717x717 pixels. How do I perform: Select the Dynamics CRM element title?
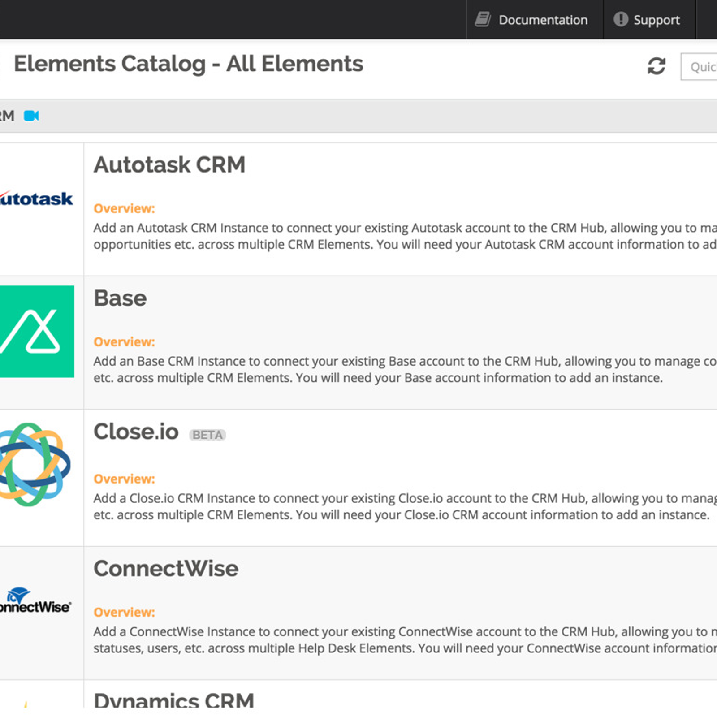[x=174, y=700]
